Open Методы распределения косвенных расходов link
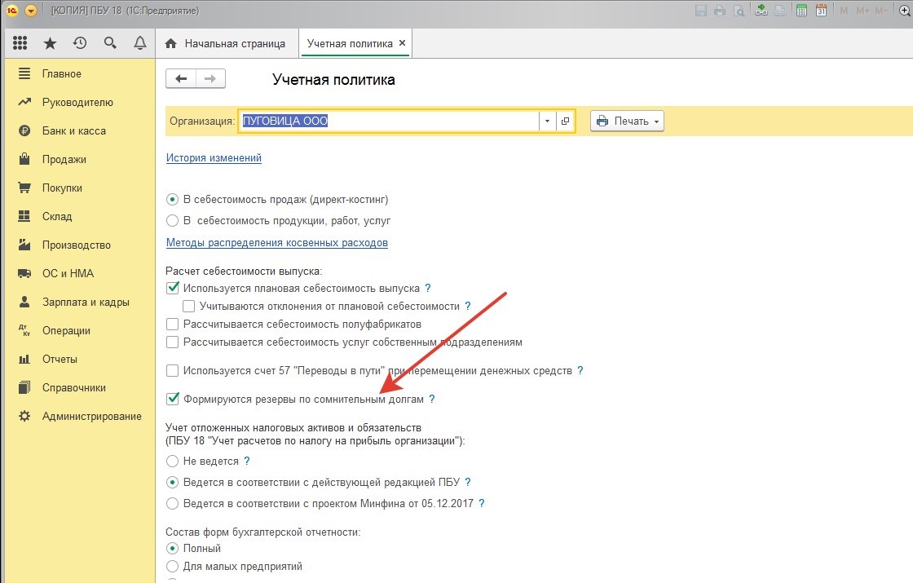Screen dimensions: 913x583 tap(276, 243)
